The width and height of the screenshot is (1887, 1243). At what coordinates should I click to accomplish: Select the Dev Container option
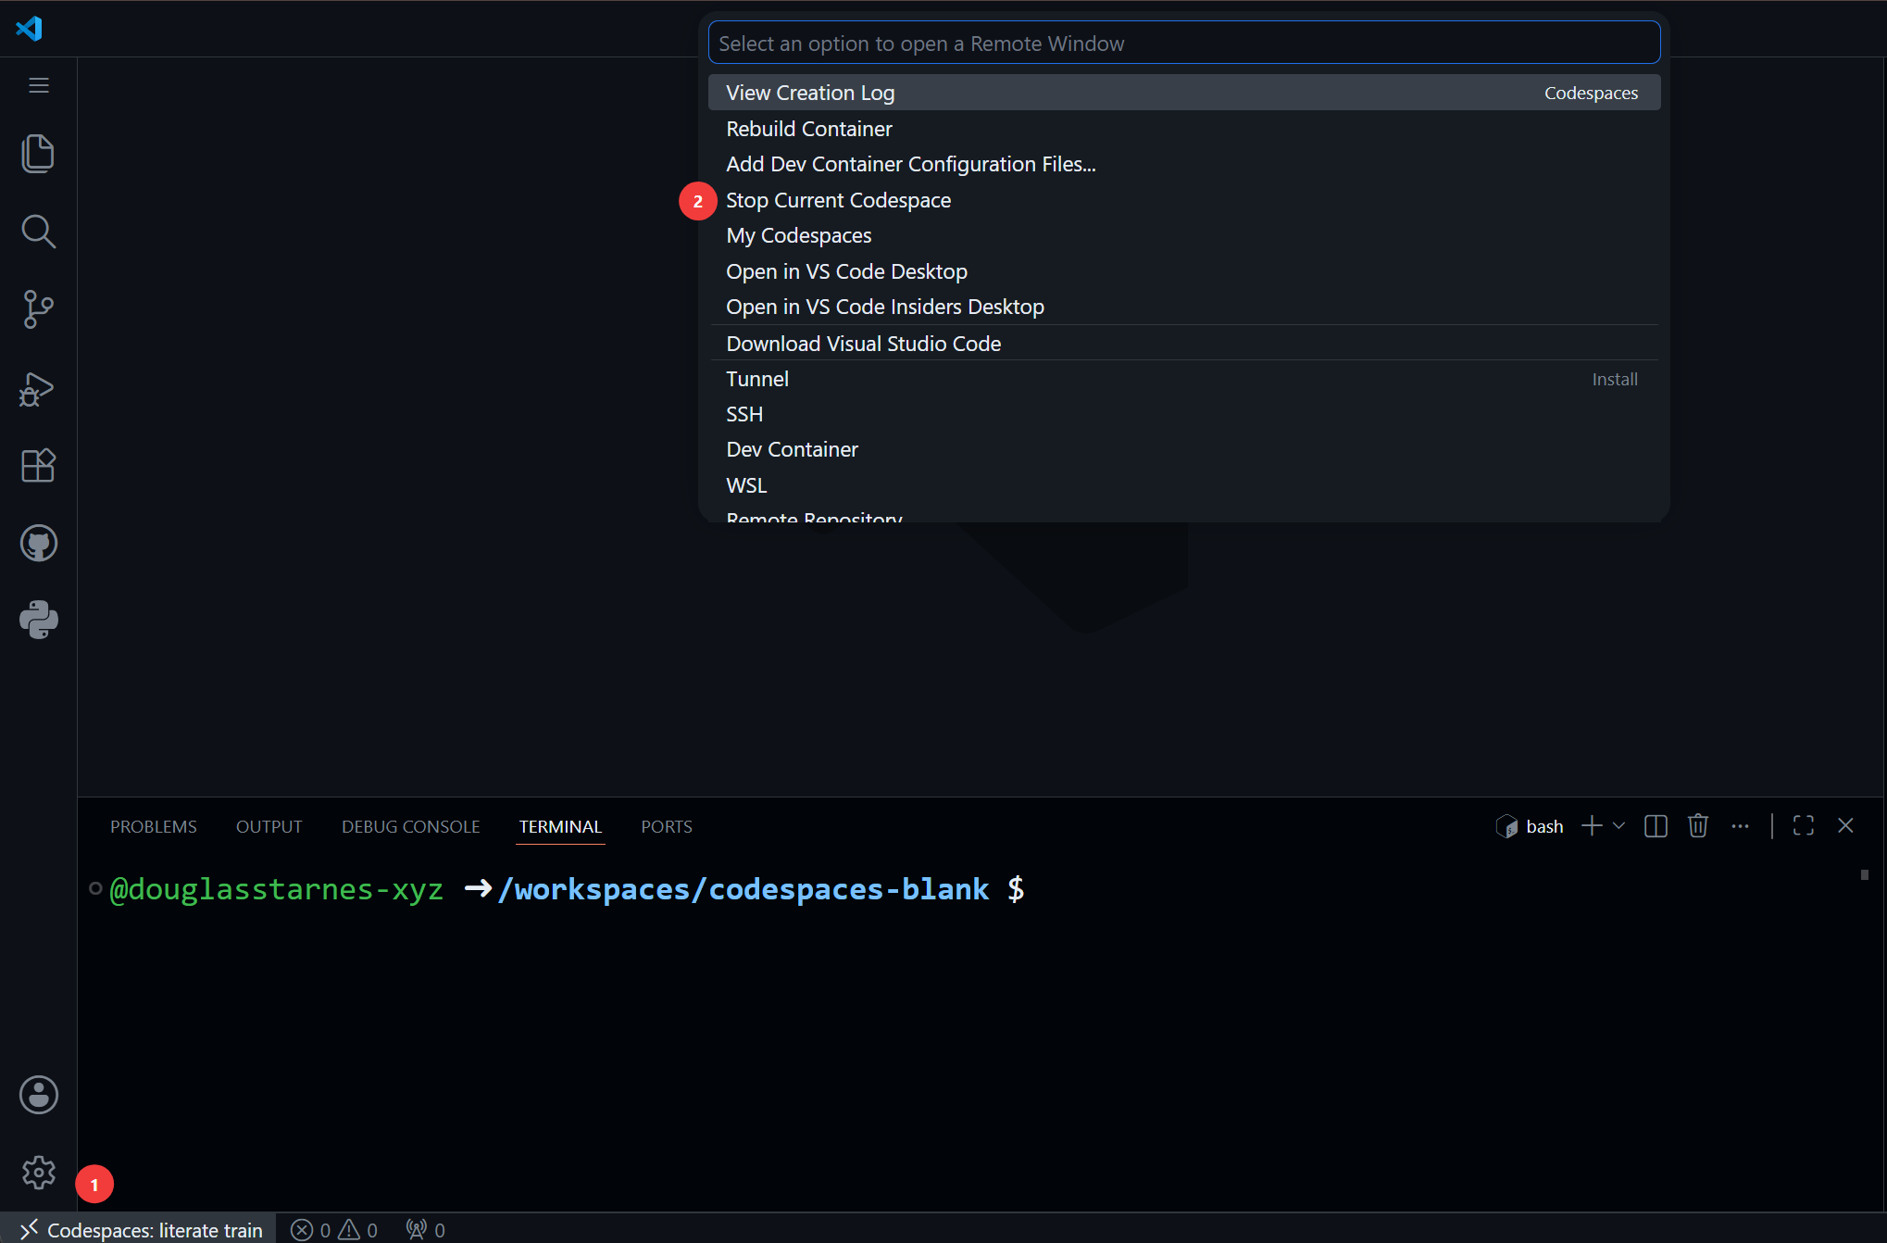coord(1184,449)
